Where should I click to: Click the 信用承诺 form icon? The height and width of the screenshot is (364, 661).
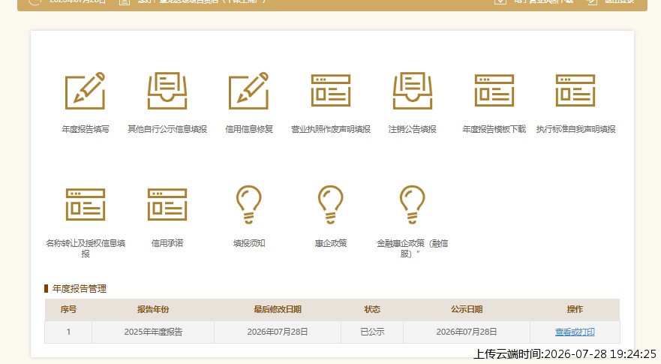pyautogui.click(x=167, y=205)
